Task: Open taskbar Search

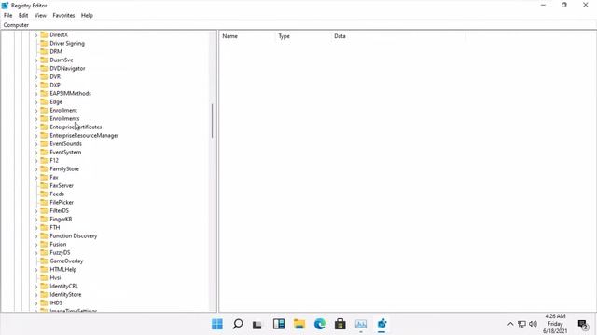Action: 238,324
